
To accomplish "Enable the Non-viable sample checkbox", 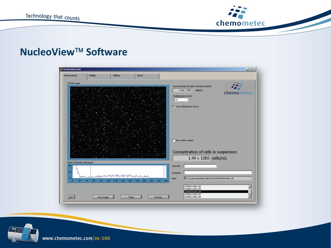I will click(x=174, y=140).
